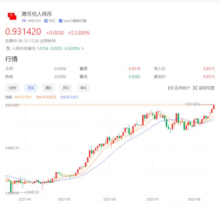Switch to the 分时 chart tab

[12, 88]
